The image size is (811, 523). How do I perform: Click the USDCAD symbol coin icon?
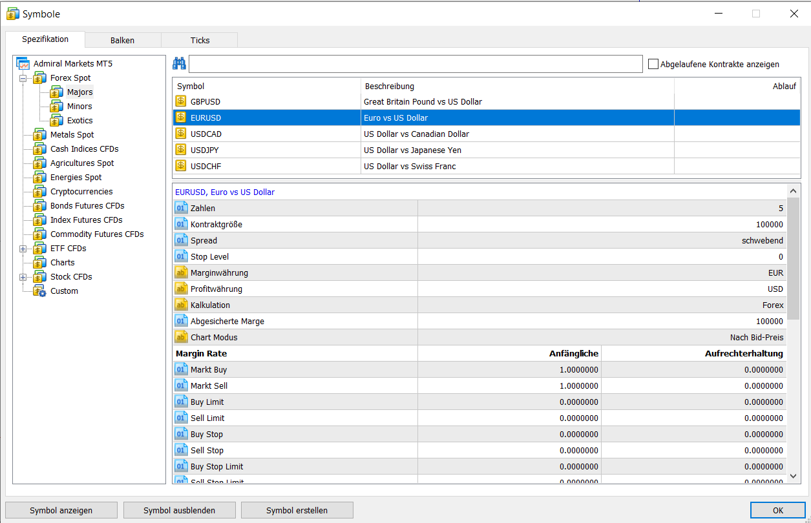click(181, 134)
